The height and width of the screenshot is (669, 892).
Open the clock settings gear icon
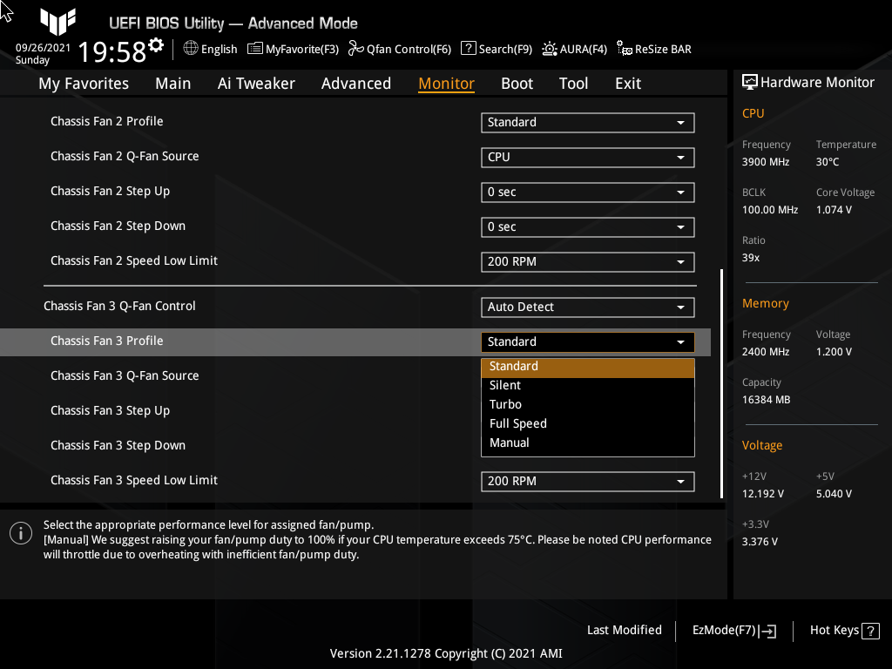click(x=156, y=45)
